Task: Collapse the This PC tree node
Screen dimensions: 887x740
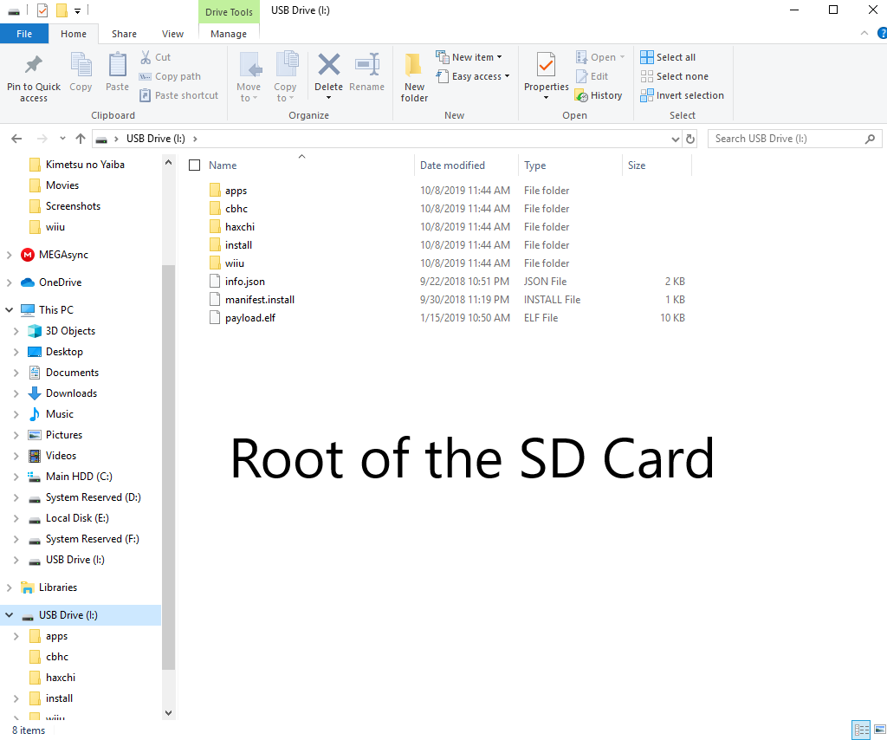Action: point(9,310)
